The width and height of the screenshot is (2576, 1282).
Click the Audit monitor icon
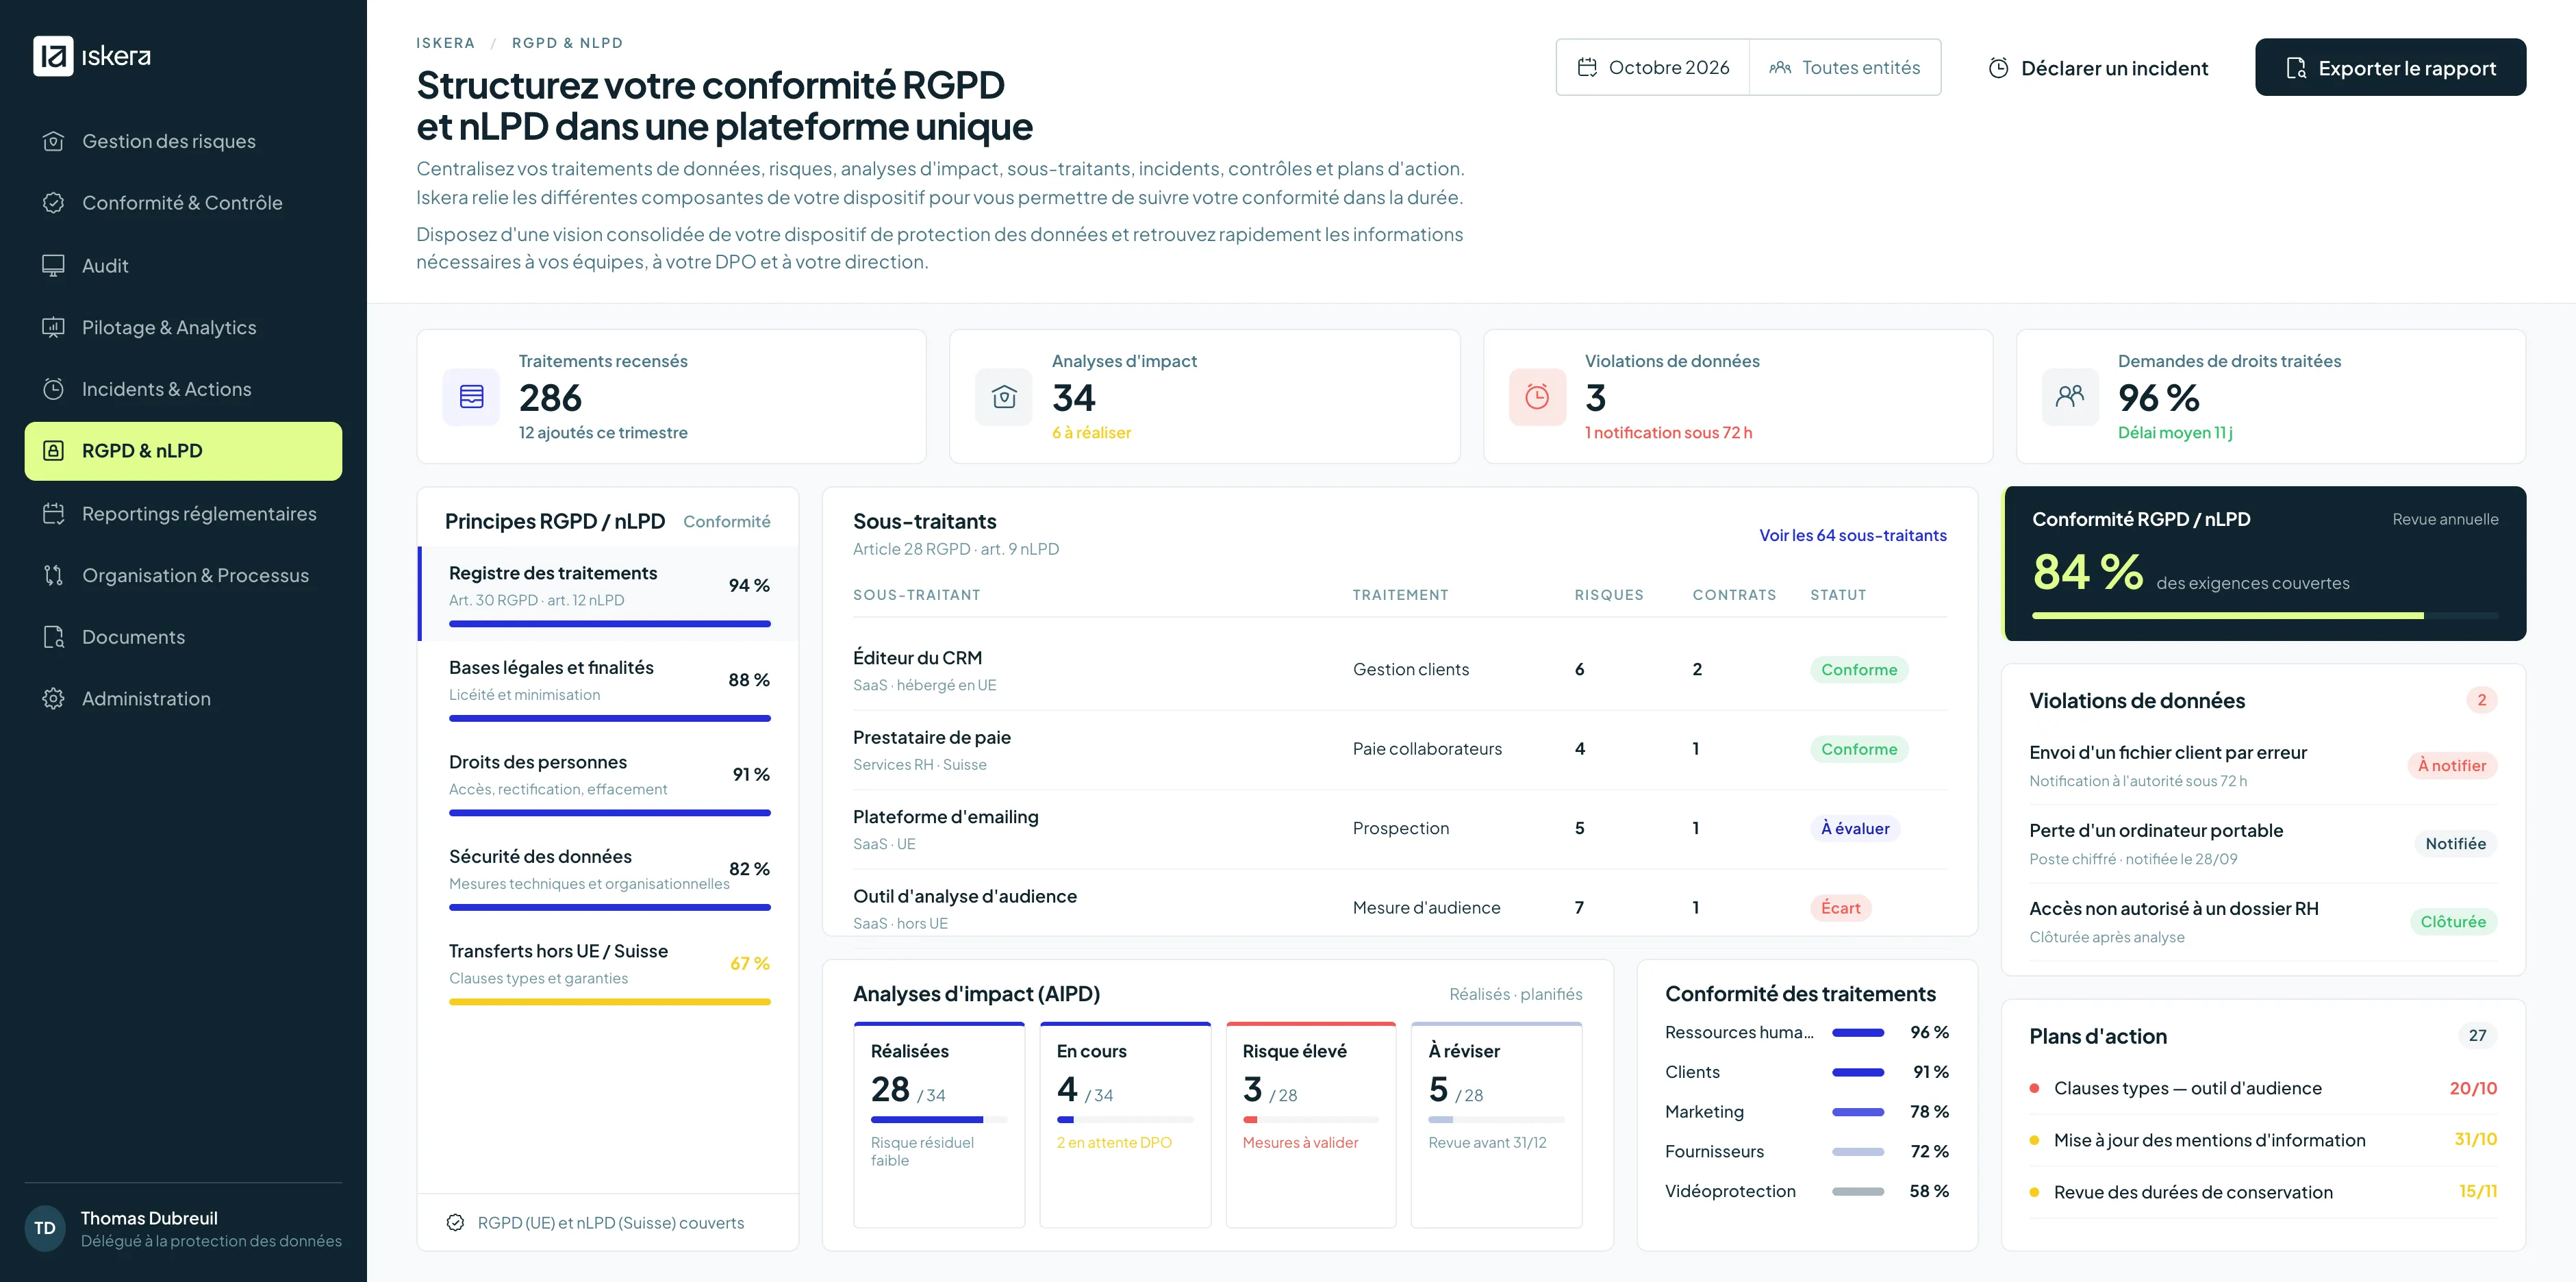[54, 265]
